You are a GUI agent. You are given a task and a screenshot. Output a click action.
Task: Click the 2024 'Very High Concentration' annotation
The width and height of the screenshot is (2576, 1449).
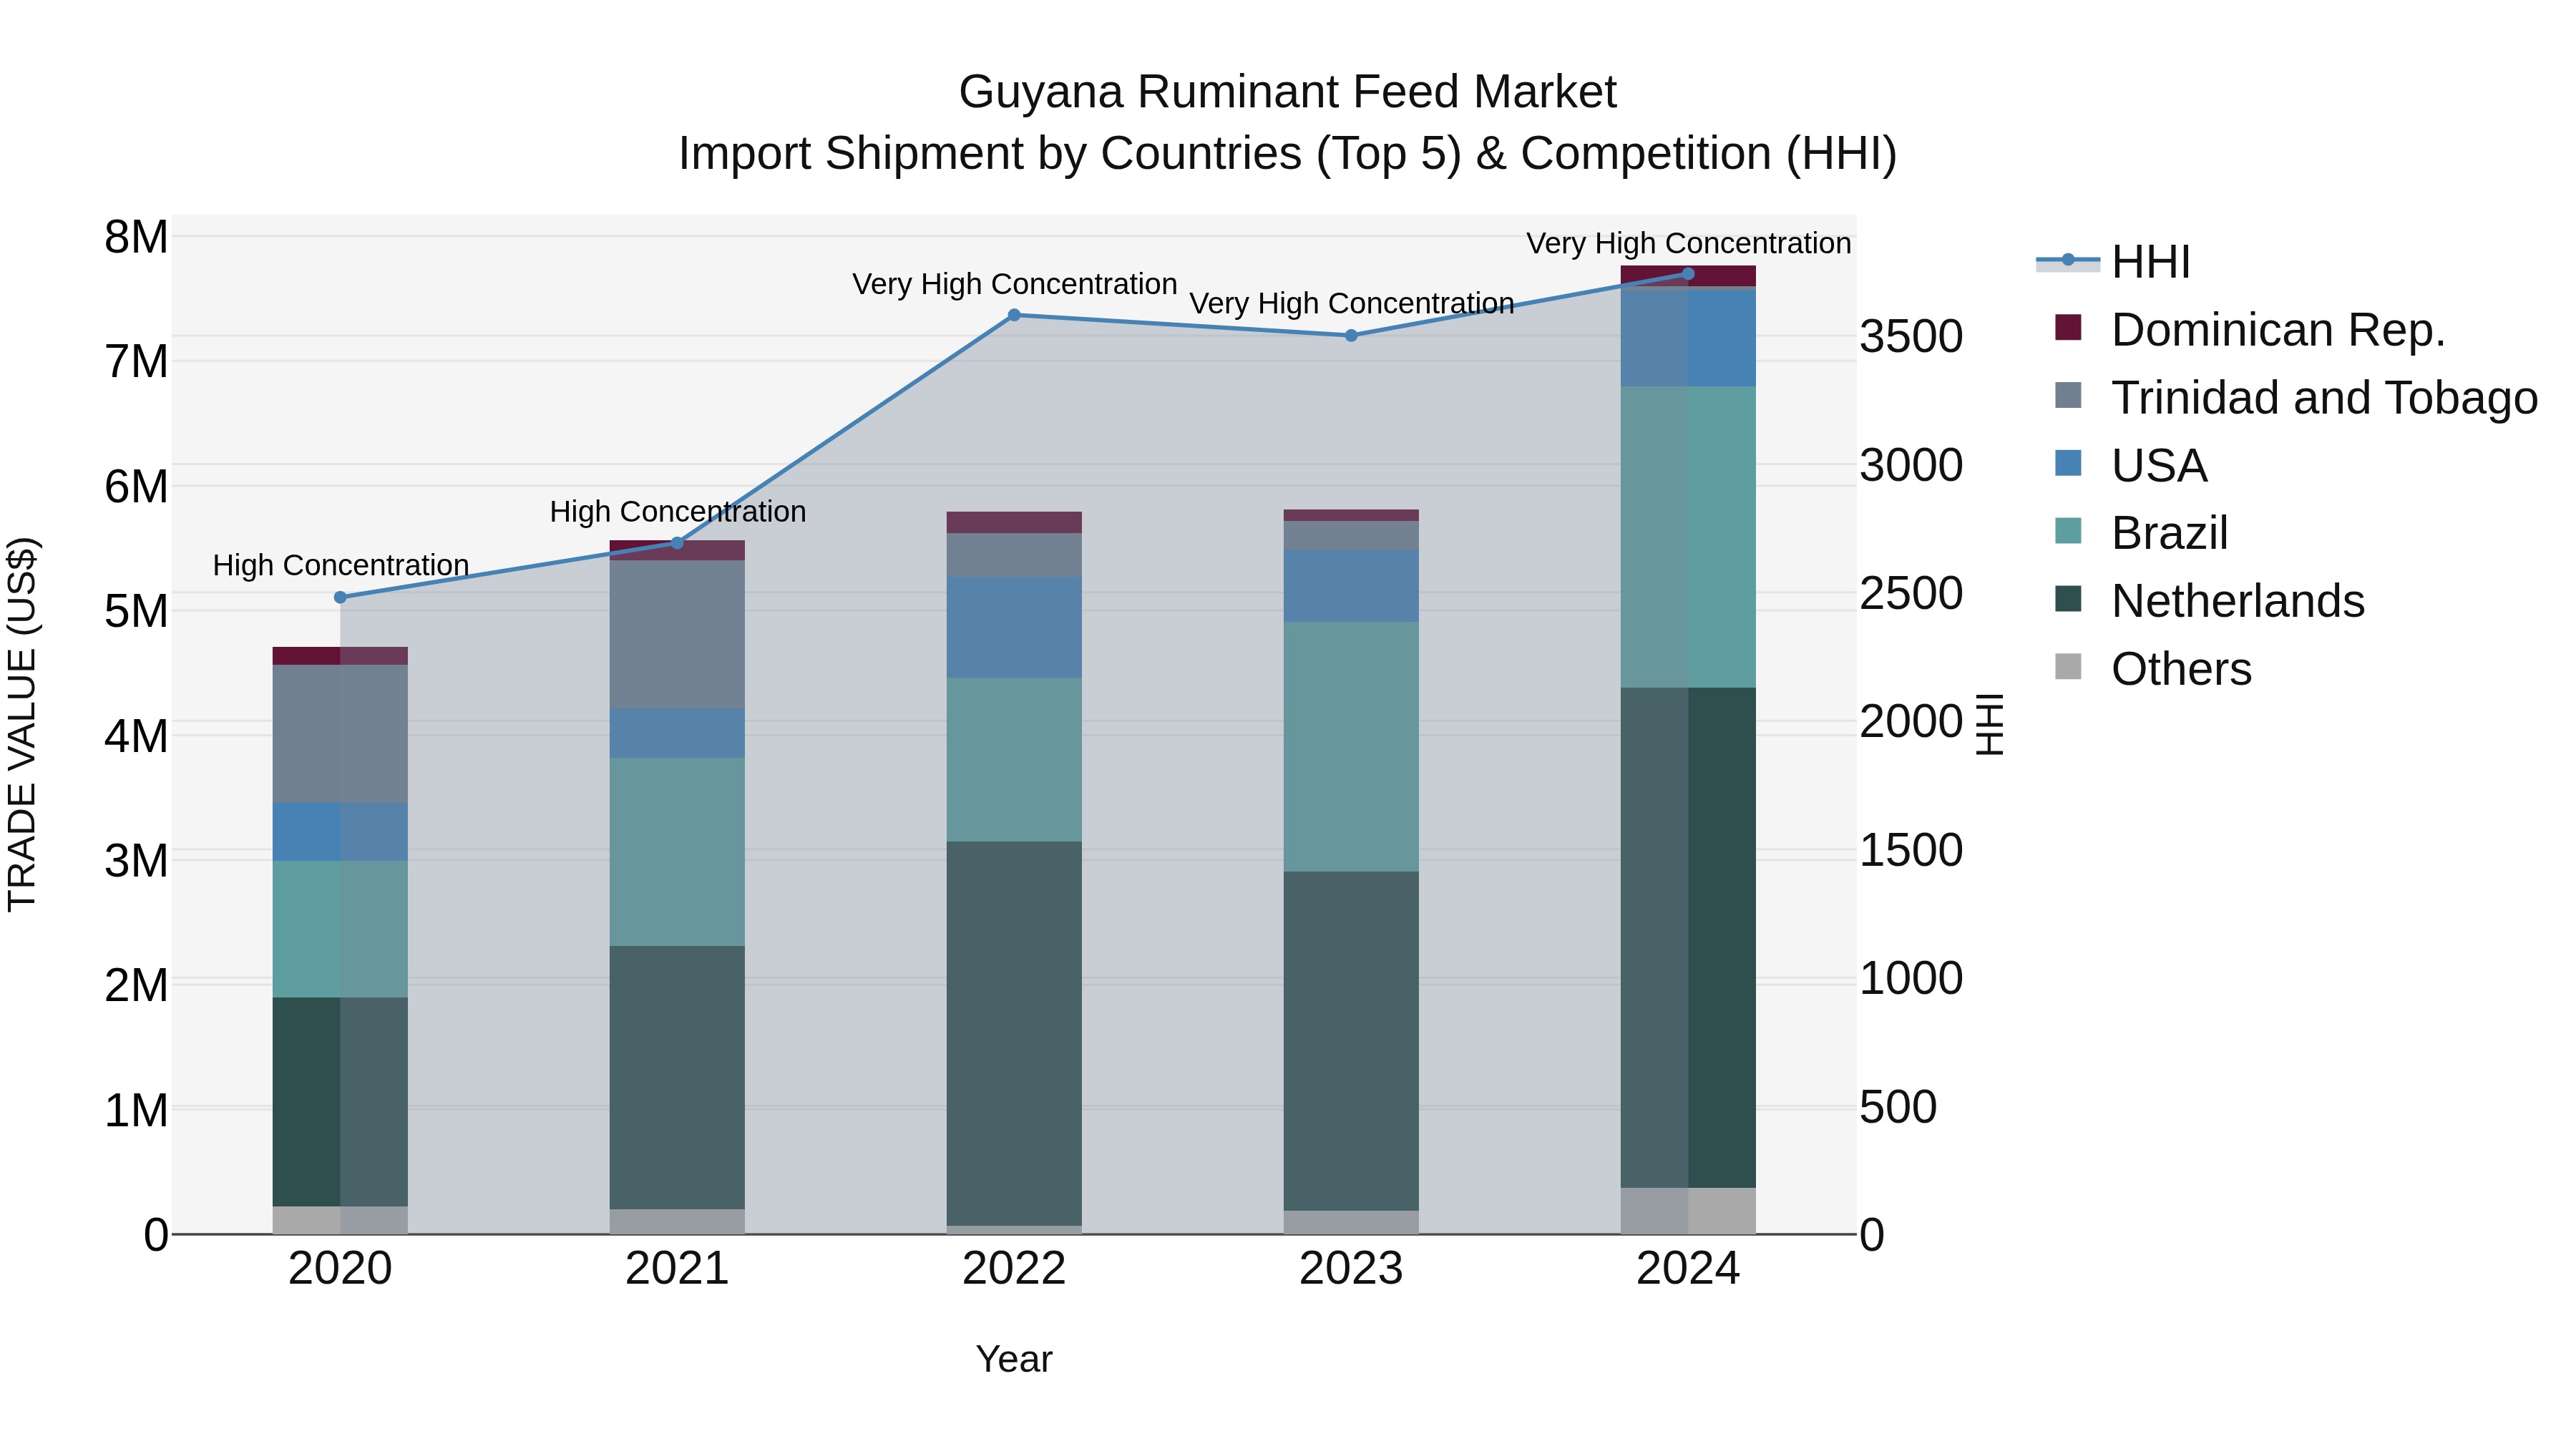point(1689,243)
